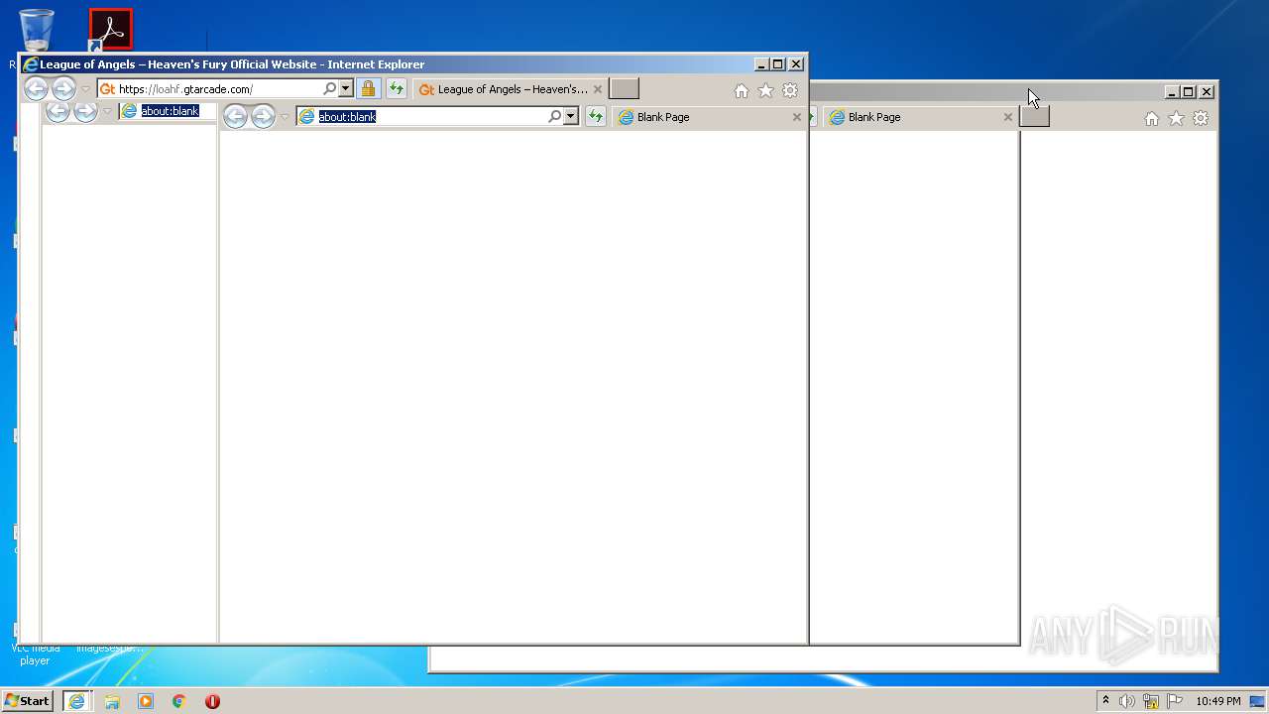
Task: Click the Forward arrow in the middle nested frame
Action: click(x=263, y=117)
